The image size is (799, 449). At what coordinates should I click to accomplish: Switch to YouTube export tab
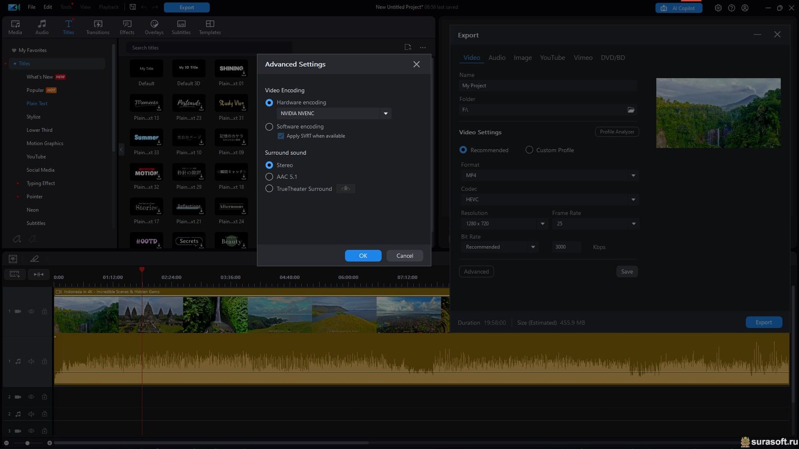[552, 58]
